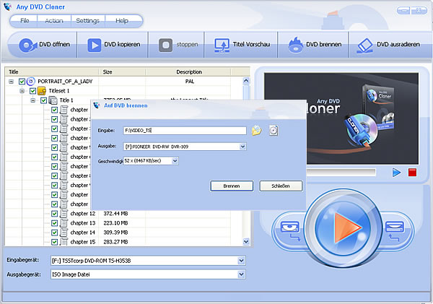The image size is (433, 304).
Task: Toggle PORTRAIT_OF_A_LADY checkbox
Action: [x=22, y=82]
